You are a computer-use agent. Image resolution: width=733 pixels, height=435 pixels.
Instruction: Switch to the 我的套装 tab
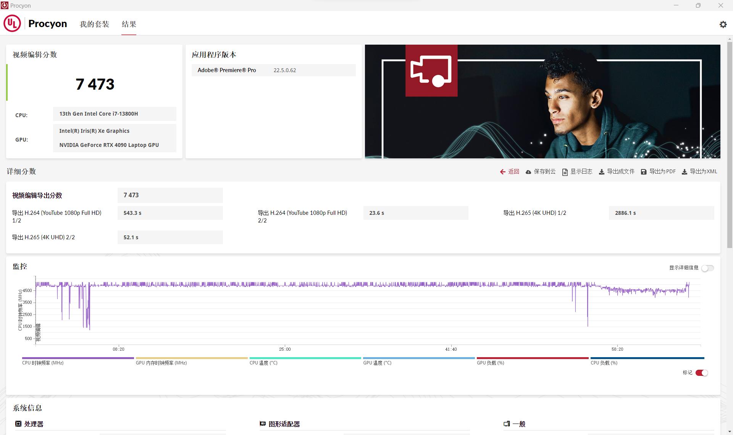point(94,24)
